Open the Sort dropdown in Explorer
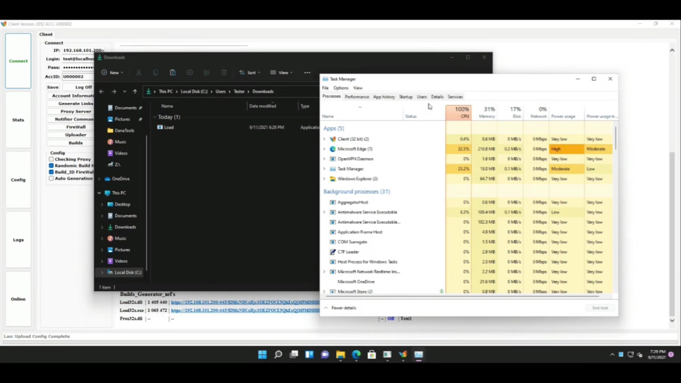 point(249,72)
